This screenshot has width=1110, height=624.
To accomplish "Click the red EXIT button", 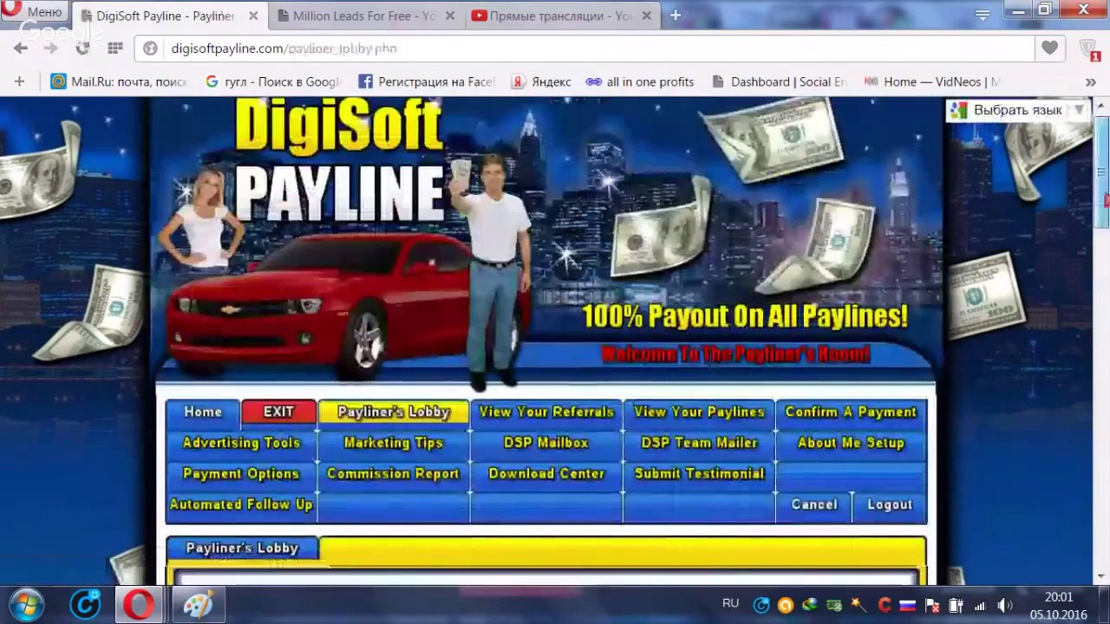I will click(x=278, y=412).
